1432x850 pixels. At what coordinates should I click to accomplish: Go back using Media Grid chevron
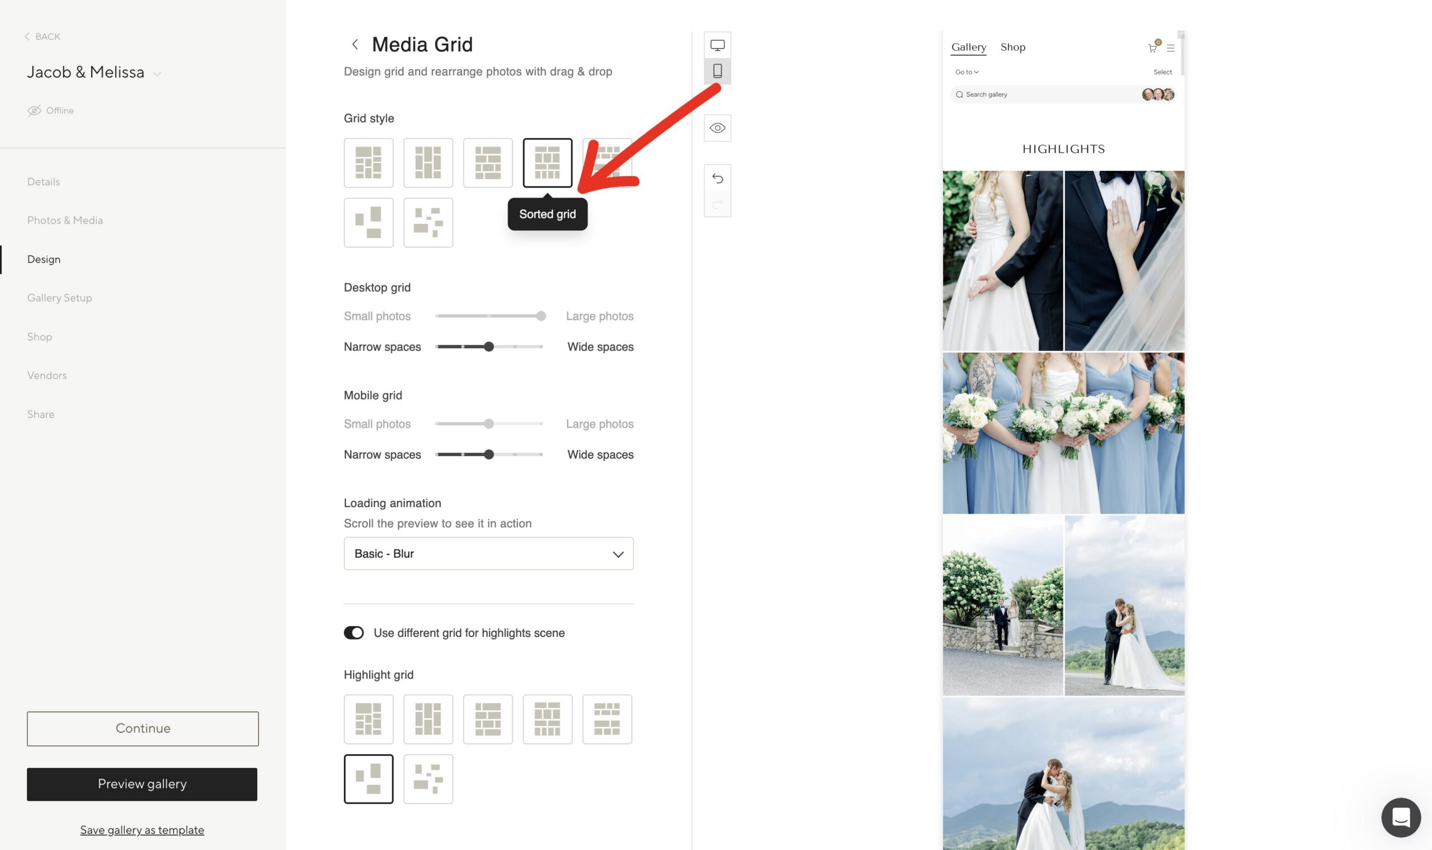355,44
